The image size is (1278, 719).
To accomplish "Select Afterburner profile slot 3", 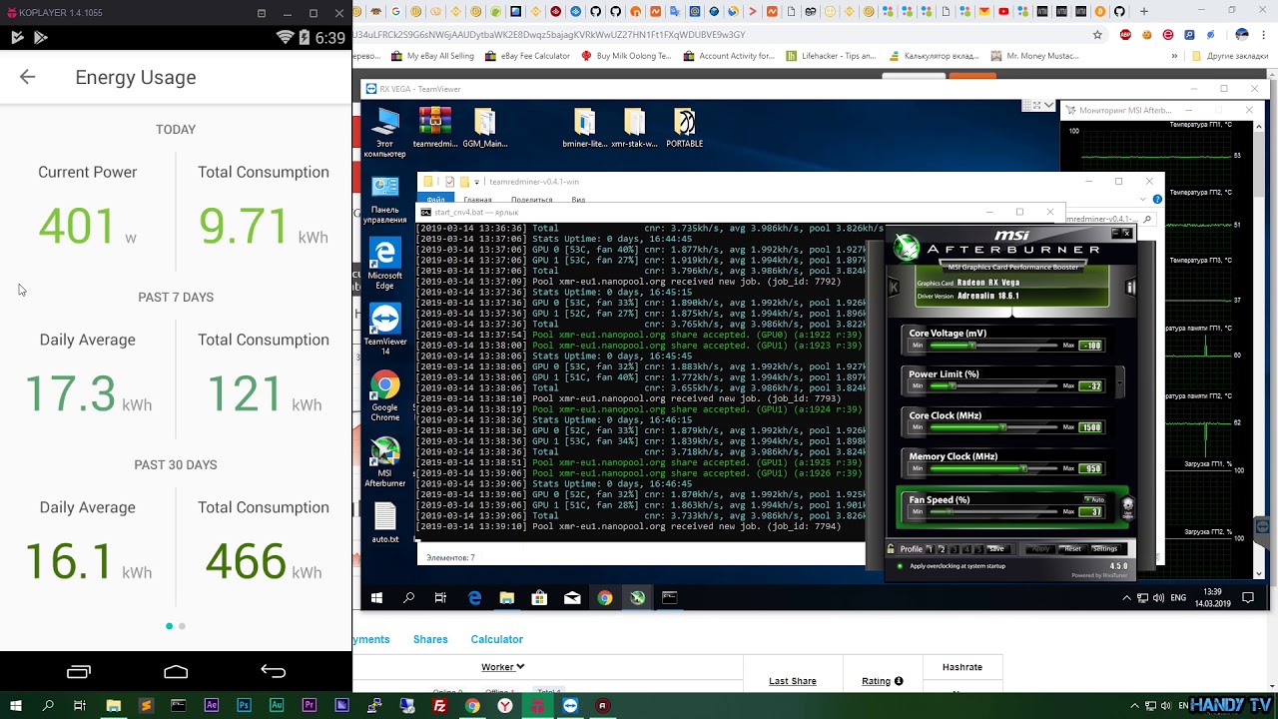I will (954, 549).
